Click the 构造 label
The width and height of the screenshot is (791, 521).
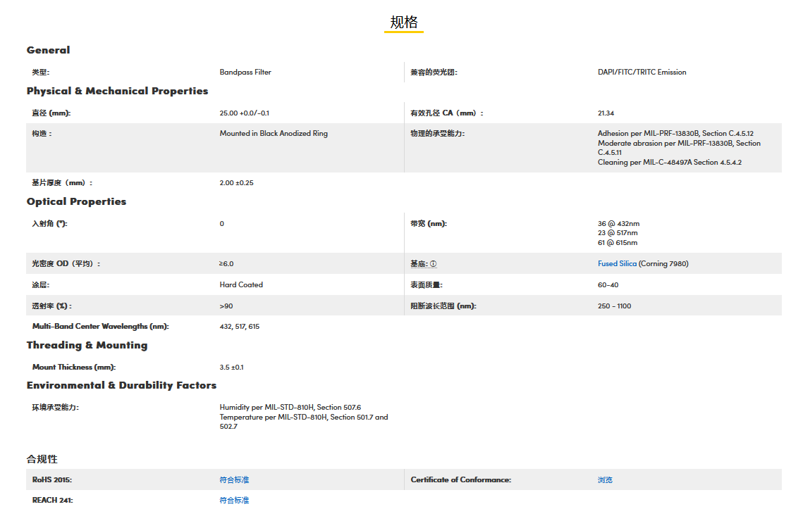[42, 133]
